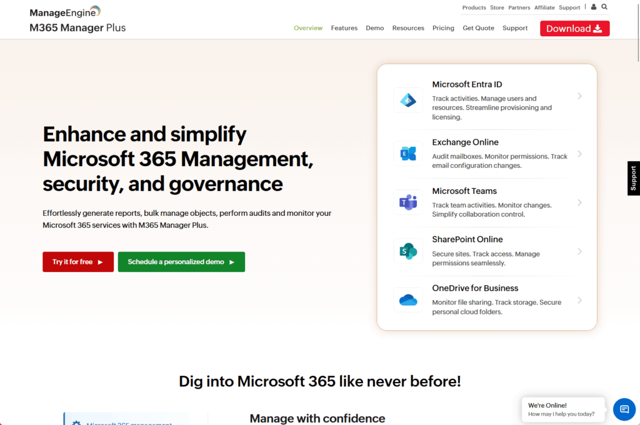Expand the SharePoint Online chevron

579,252
